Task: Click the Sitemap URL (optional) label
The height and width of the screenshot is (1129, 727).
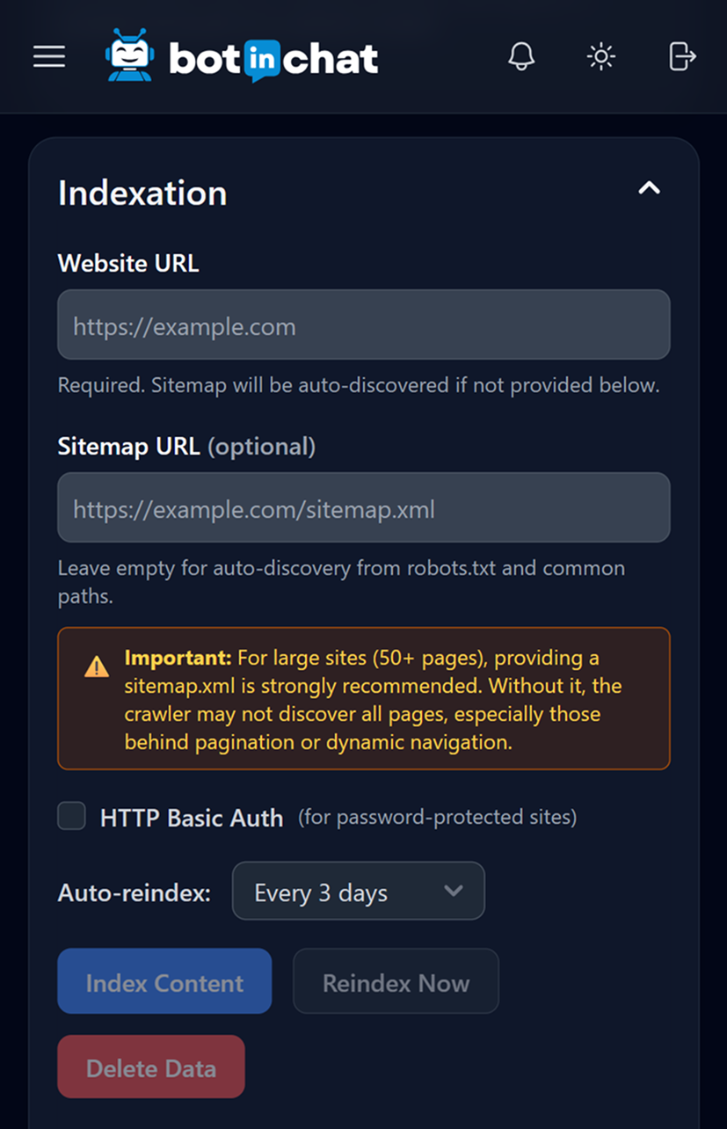Action: coord(186,447)
